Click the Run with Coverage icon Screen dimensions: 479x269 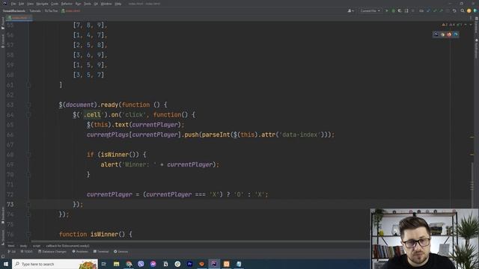[x=400, y=10]
